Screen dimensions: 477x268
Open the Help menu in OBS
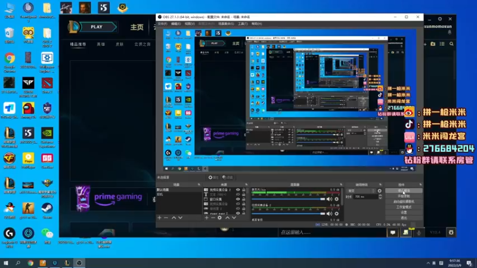coord(256,24)
